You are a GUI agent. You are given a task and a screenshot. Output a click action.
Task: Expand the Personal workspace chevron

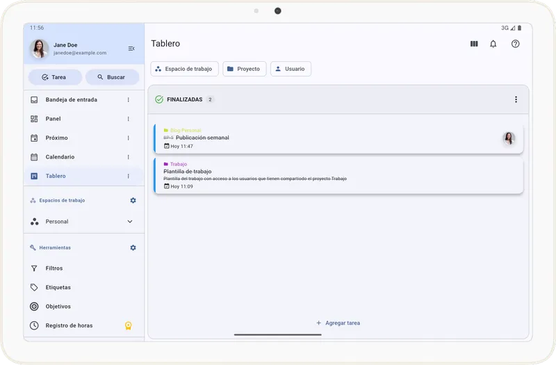point(130,221)
